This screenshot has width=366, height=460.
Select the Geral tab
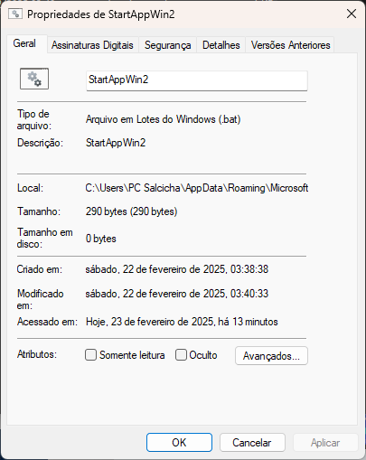24,43
